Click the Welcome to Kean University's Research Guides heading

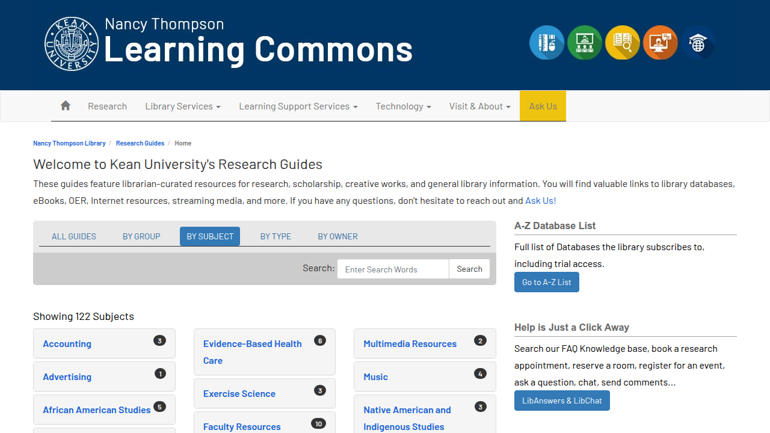[177, 164]
